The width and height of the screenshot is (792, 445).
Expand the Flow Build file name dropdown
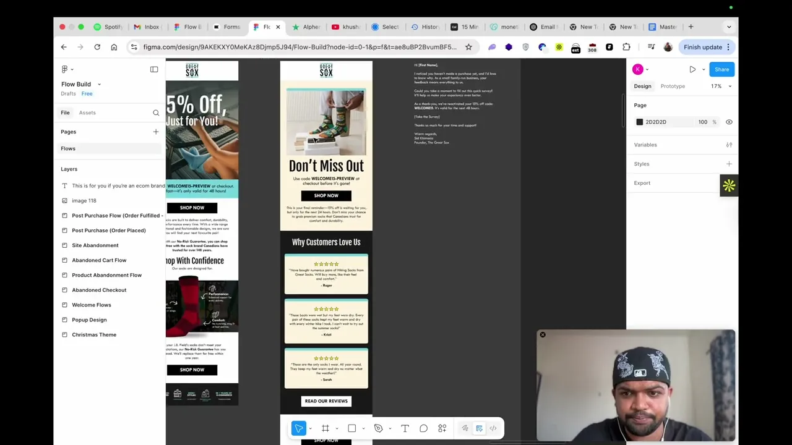click(x=99, y=84)
